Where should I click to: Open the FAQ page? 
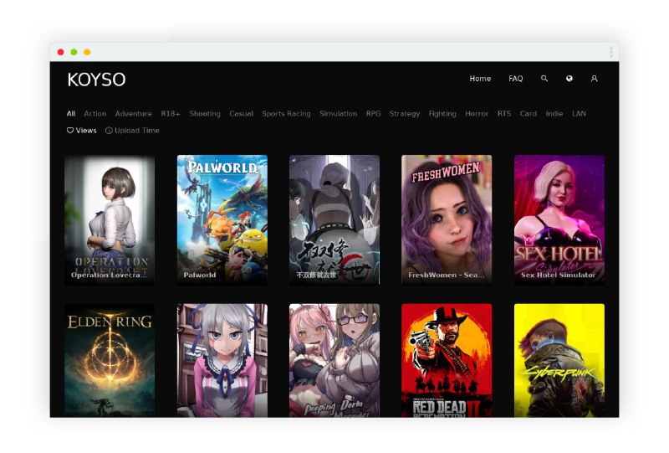pyautogui.click(x=516, y=79)
